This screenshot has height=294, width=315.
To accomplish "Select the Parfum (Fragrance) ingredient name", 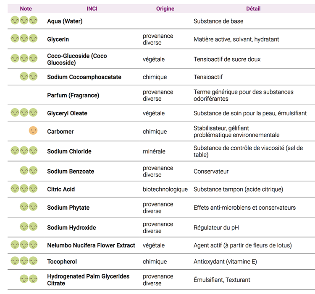I will pyautogui.click(x=73, y=95).
